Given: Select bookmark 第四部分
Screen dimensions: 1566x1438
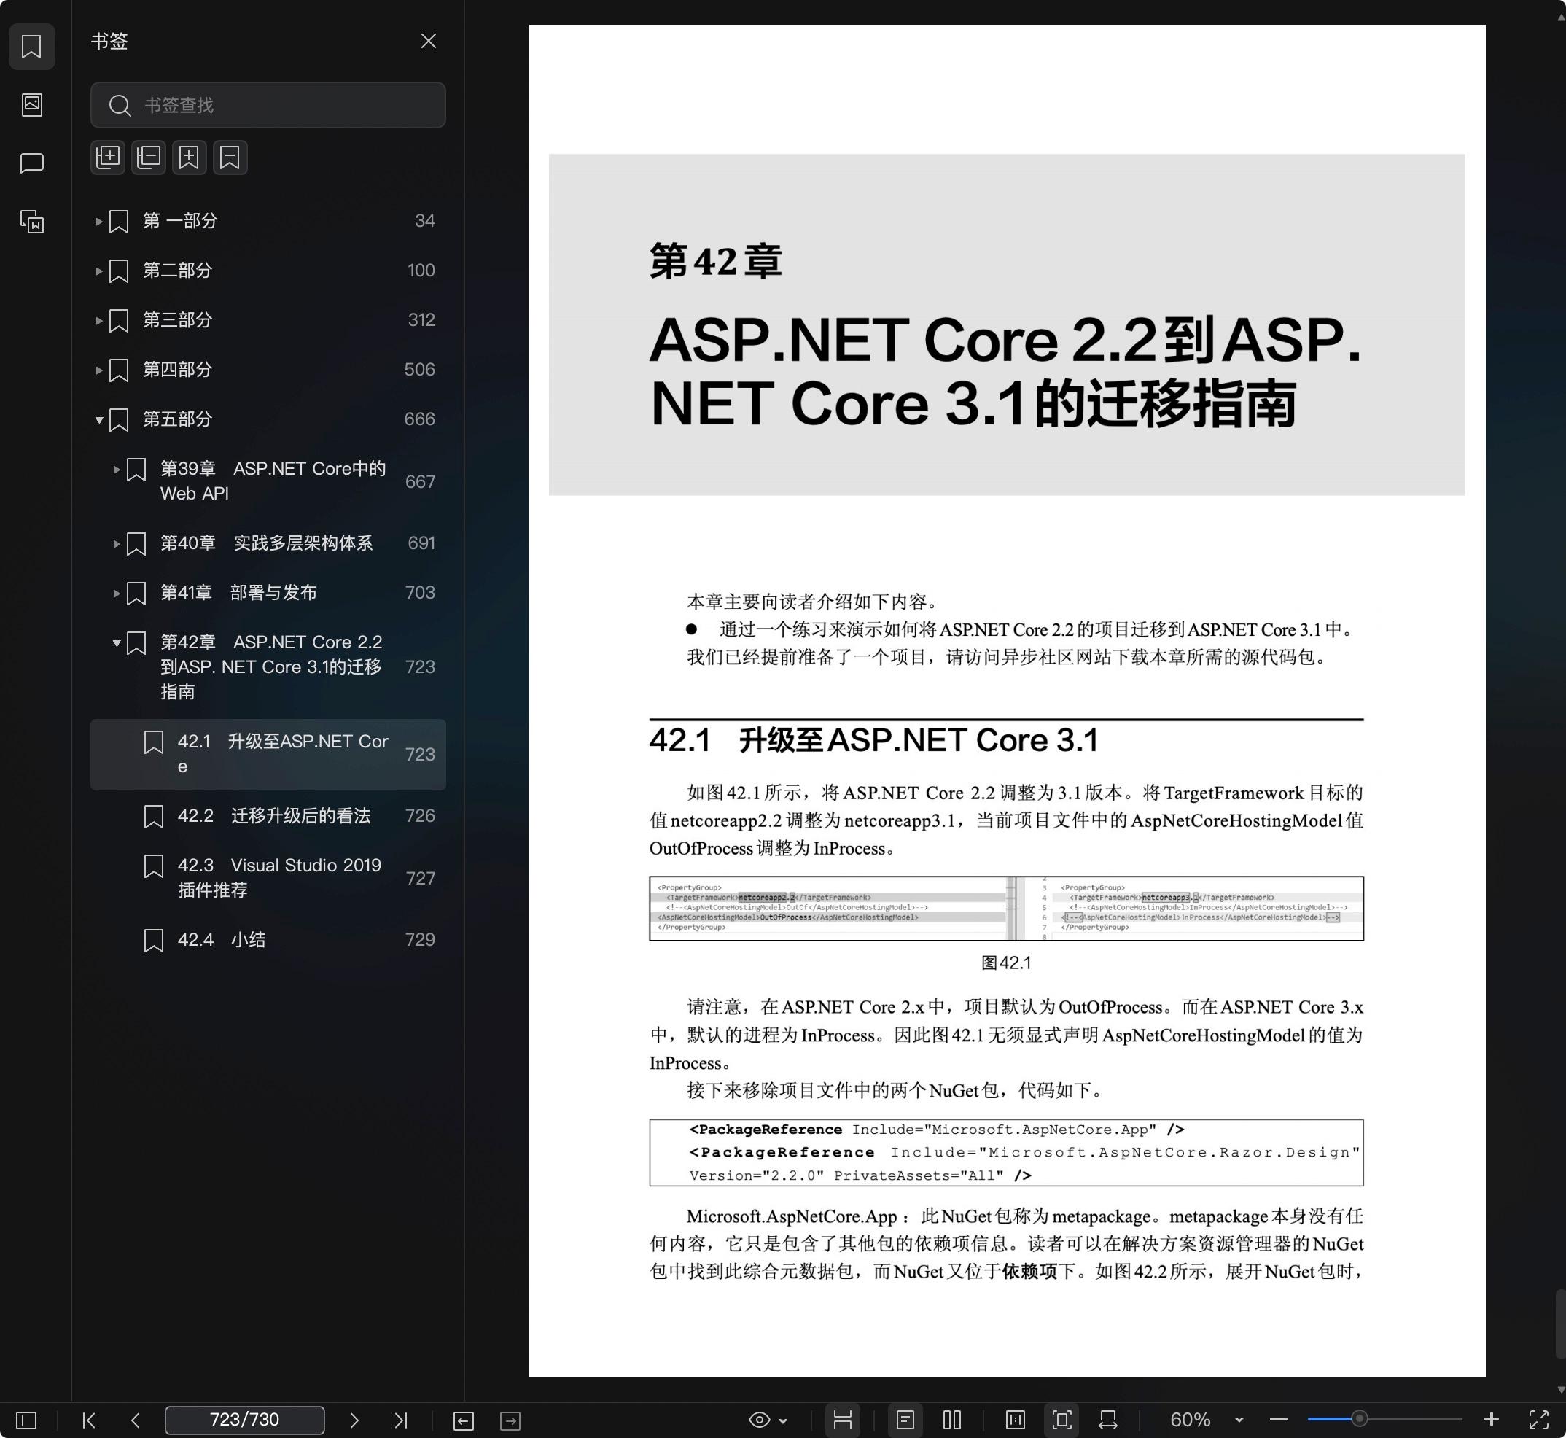Looking at the screenshot, I should pyautogui.click(x=177, y=370).
